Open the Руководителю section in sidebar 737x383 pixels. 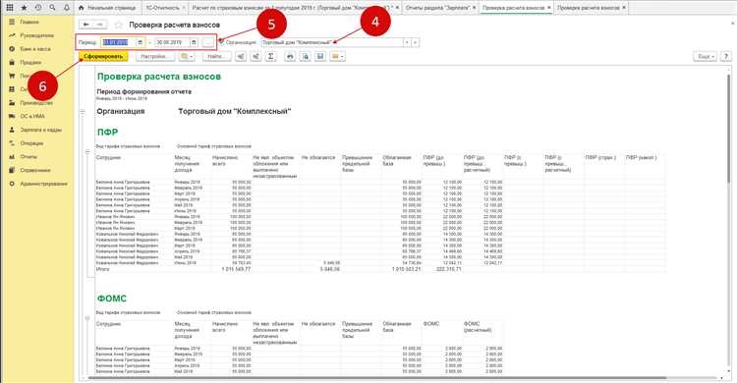(x=36, y=35)
